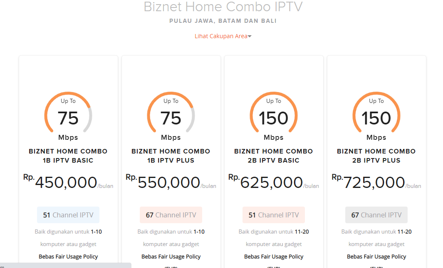Open the Biznet Home Combo 1B IPTV Basic title

tap(68, 156)
